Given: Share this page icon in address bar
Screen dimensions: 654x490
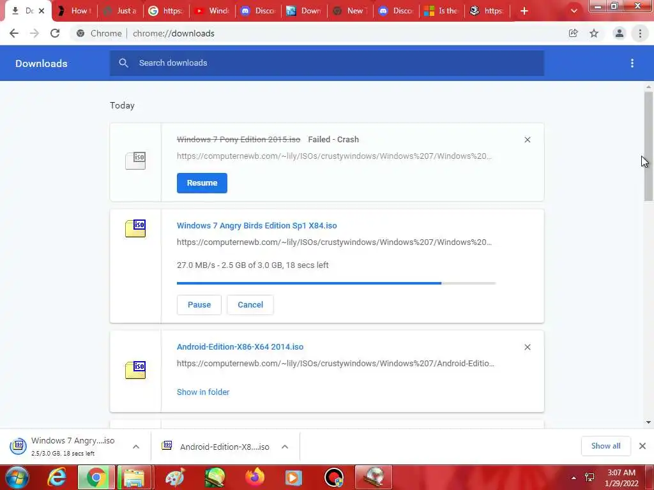Looking at the screenshot, I should (x=573, y=33).
